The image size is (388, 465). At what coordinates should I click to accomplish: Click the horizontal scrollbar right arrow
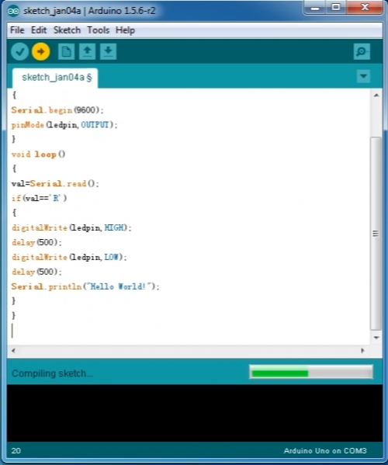tap(363, 351)
